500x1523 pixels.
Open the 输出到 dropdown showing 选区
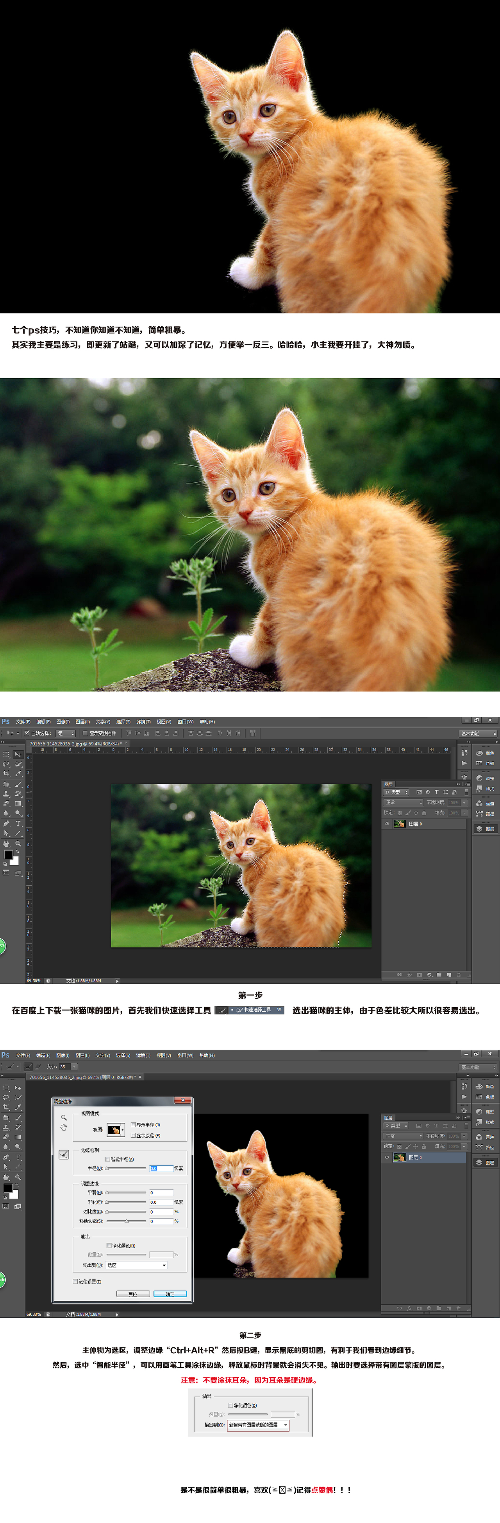136,1265
